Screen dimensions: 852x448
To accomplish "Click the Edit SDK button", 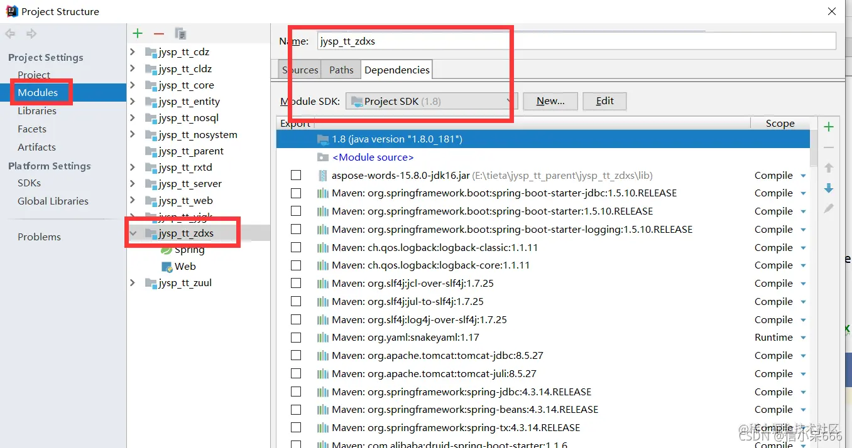I will 604,101.
